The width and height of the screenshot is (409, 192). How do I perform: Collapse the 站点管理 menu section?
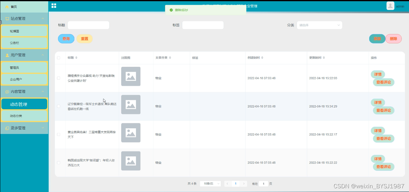(43, 19)
